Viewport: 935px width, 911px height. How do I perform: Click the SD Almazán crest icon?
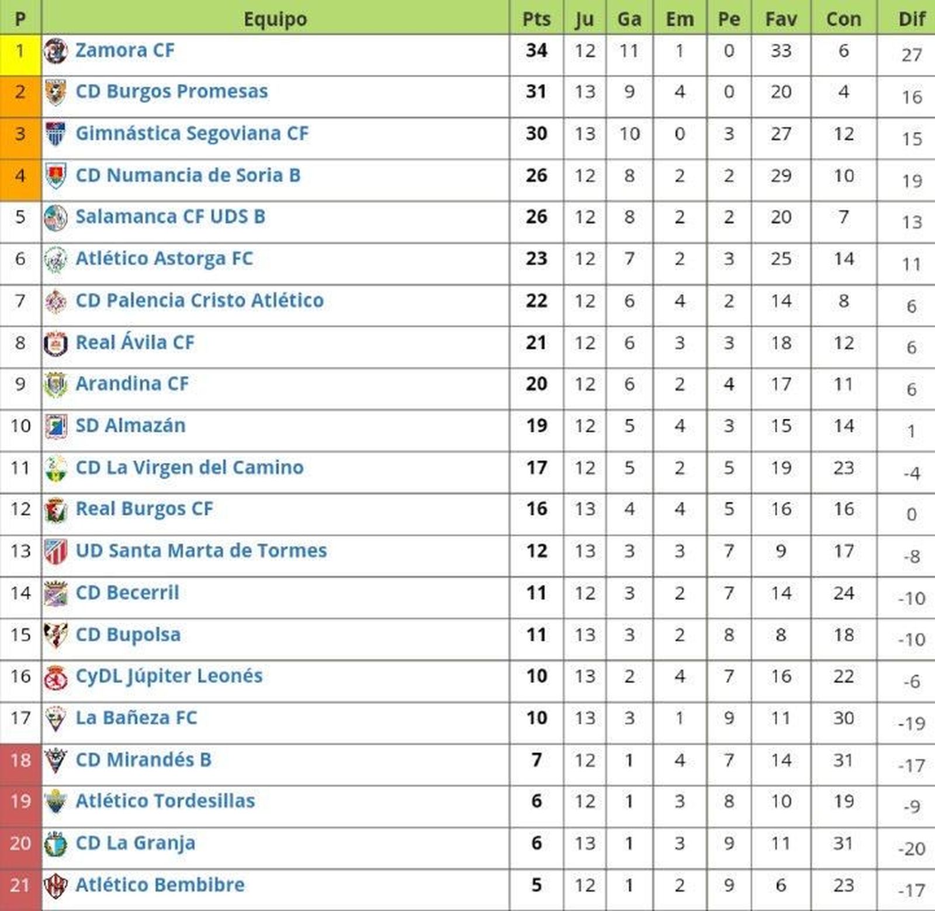click(56, 426)
